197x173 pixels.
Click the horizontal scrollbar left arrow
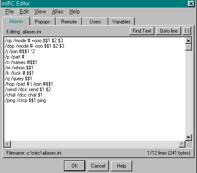click(8, 144)
